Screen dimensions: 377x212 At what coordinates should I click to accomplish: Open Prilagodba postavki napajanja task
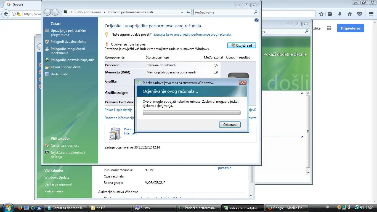coord(73,60)
